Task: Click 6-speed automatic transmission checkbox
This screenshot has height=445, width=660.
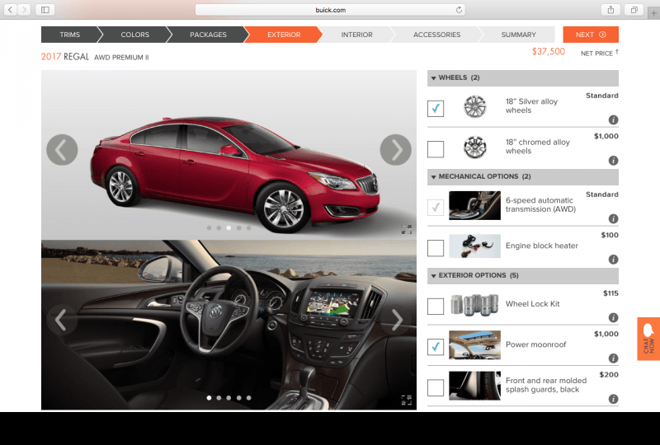Action: tap(436, 208)
